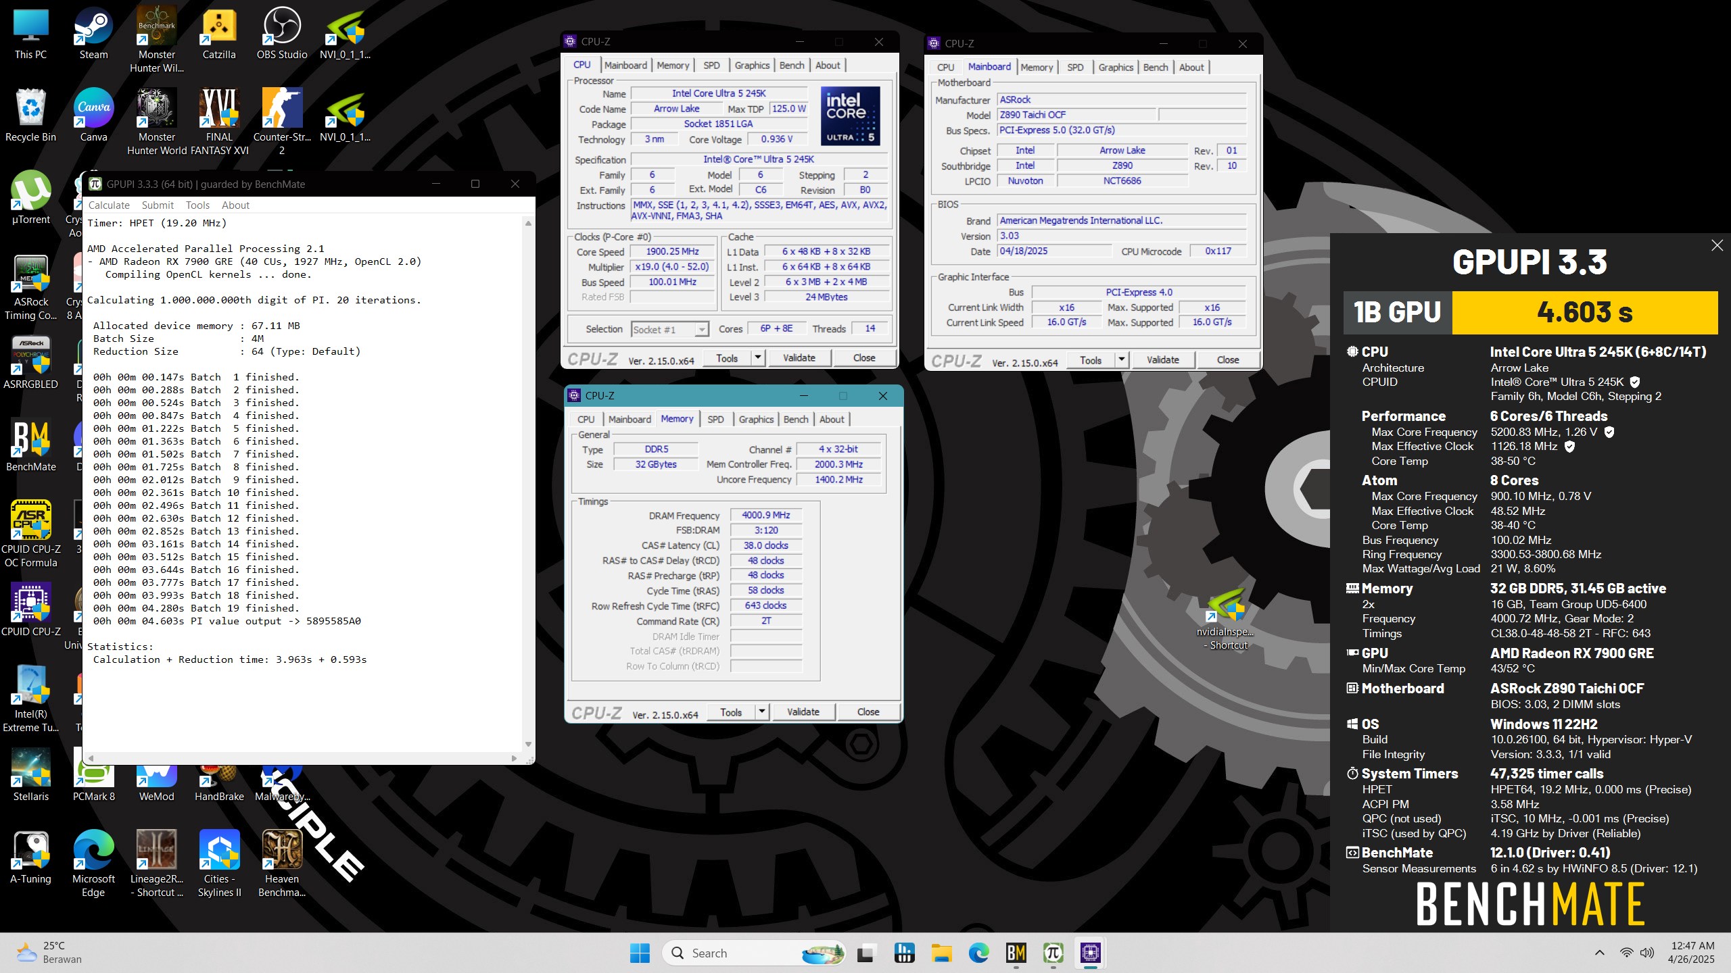Expand Tools dropdown arrow in Mainboard CPU-Z window
This screenshot has height=973, width=1731.
click(x=1122, y=359)
